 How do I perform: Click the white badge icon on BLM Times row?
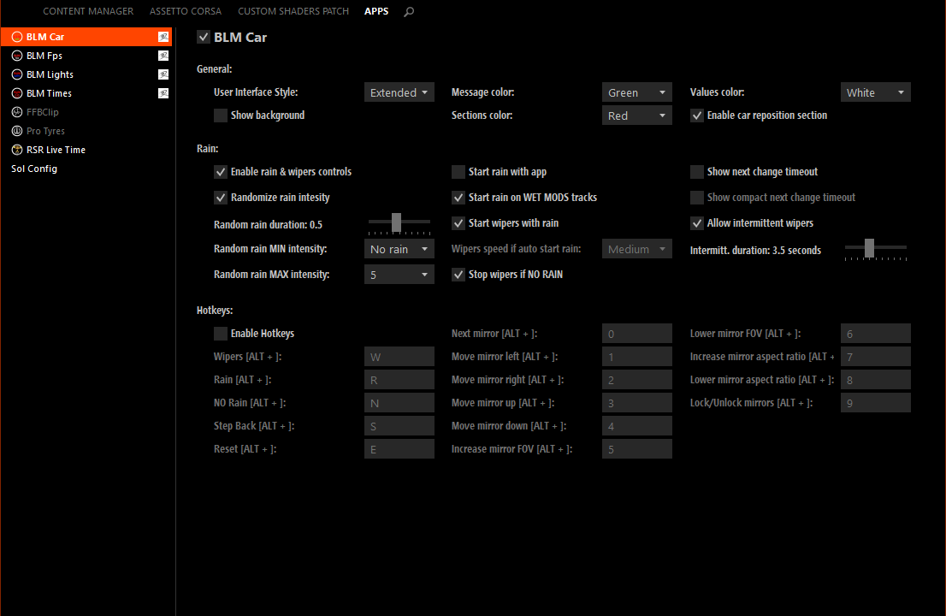[x=163, y=93]
